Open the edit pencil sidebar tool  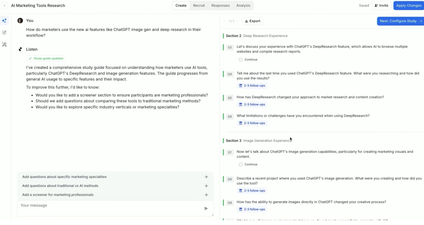click(4, 33)
